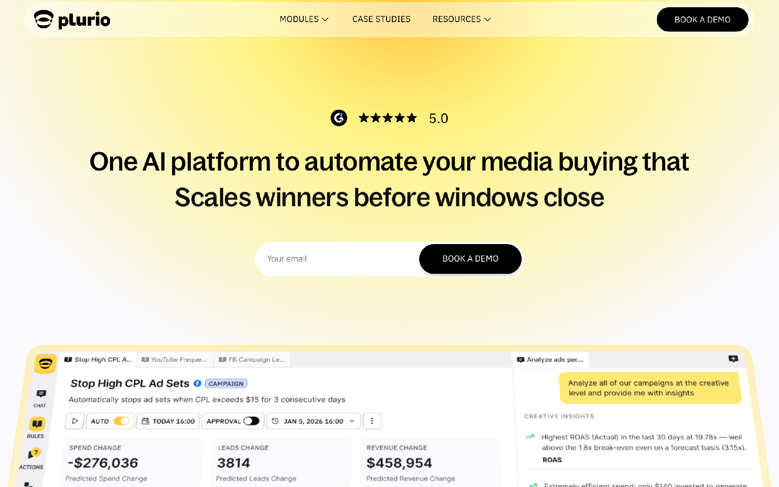Viewport: 779px width, 487px height.
Task: Click Book a Demo beside email field
Action: [470, 259]
